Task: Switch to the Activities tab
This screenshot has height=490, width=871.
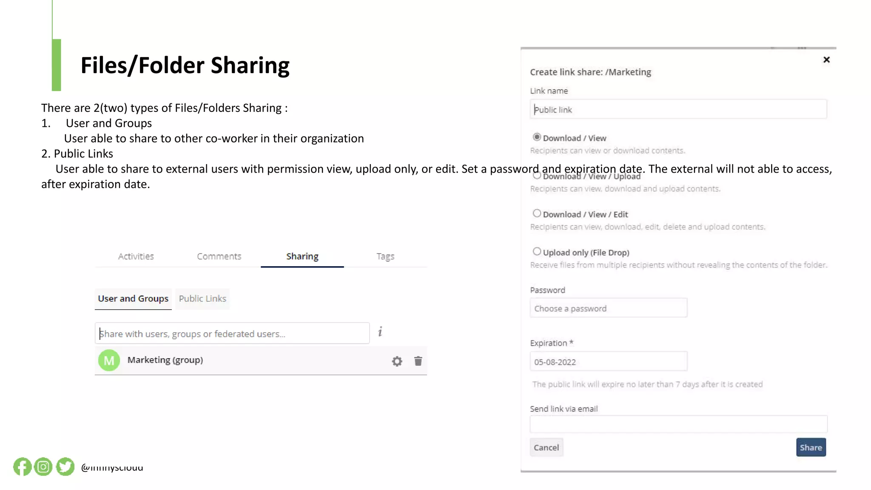Action: (x=136, y=256)
